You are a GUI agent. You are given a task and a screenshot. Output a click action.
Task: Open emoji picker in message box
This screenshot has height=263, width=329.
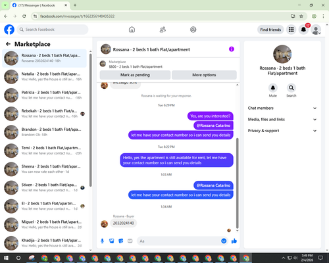pyautogui.click(x=224, y=241)
